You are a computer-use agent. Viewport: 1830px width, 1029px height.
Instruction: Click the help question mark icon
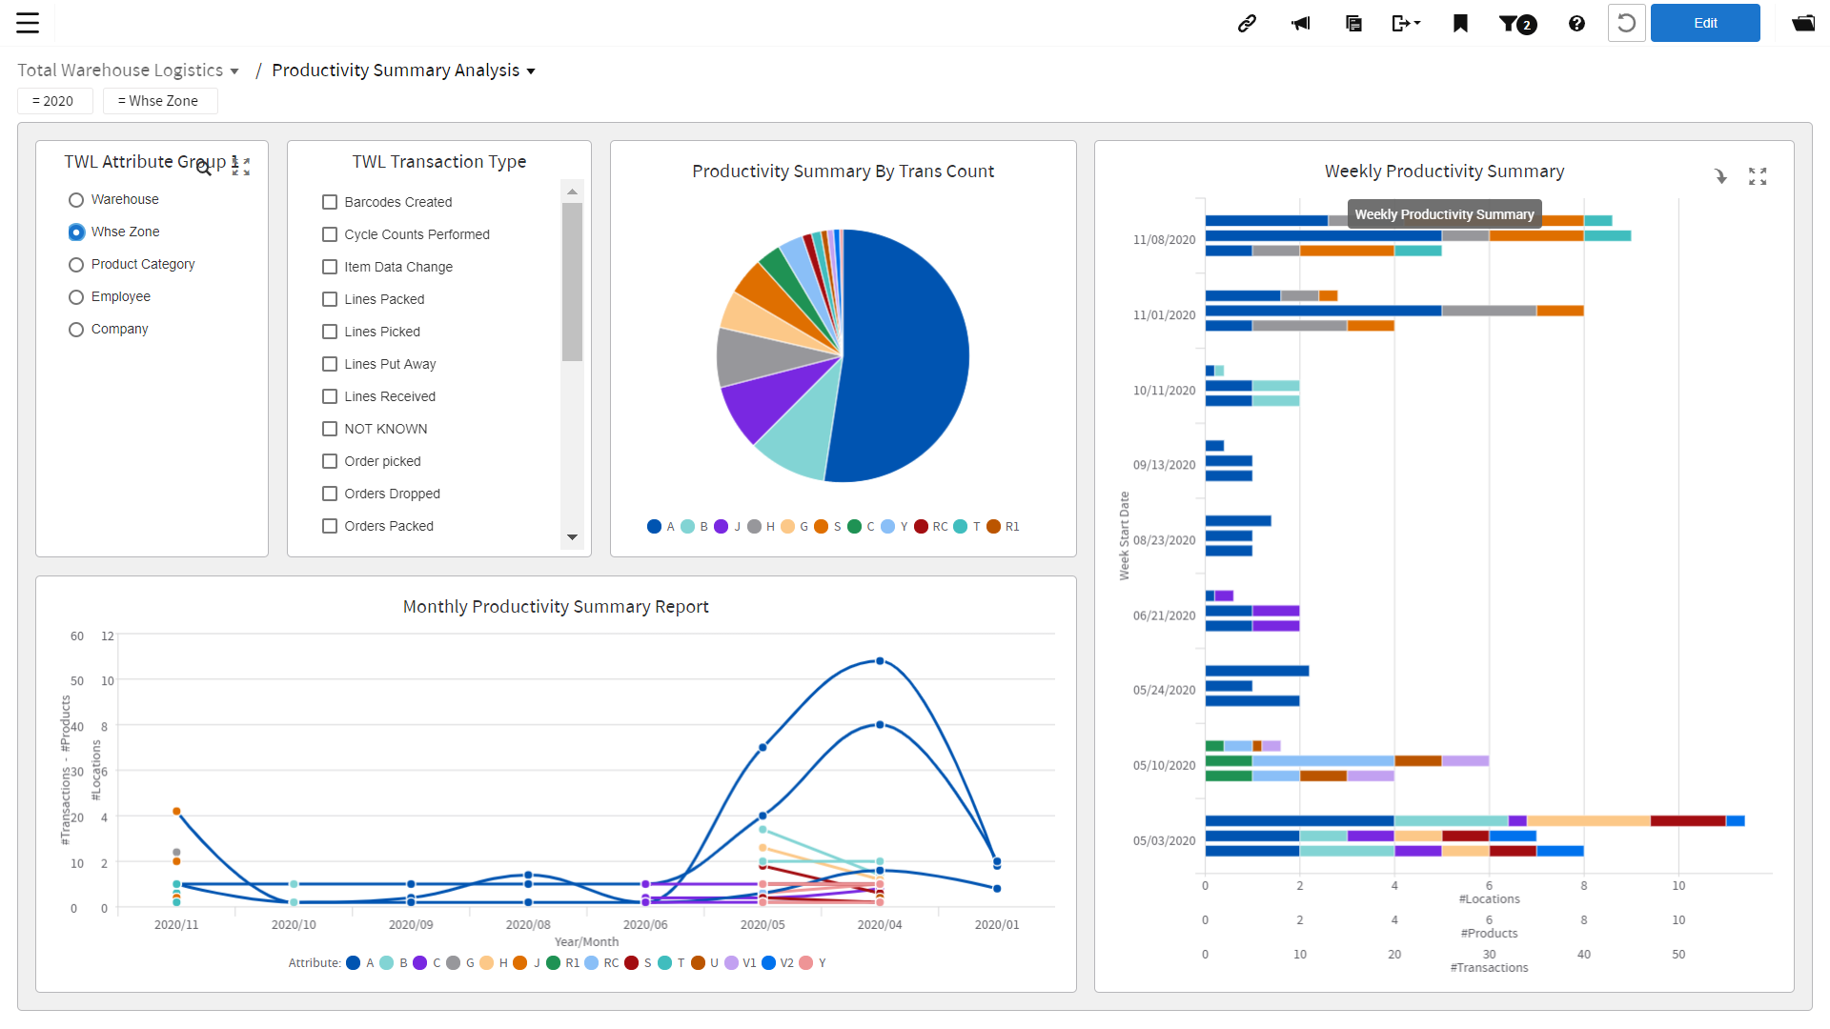pos(1576,23)
